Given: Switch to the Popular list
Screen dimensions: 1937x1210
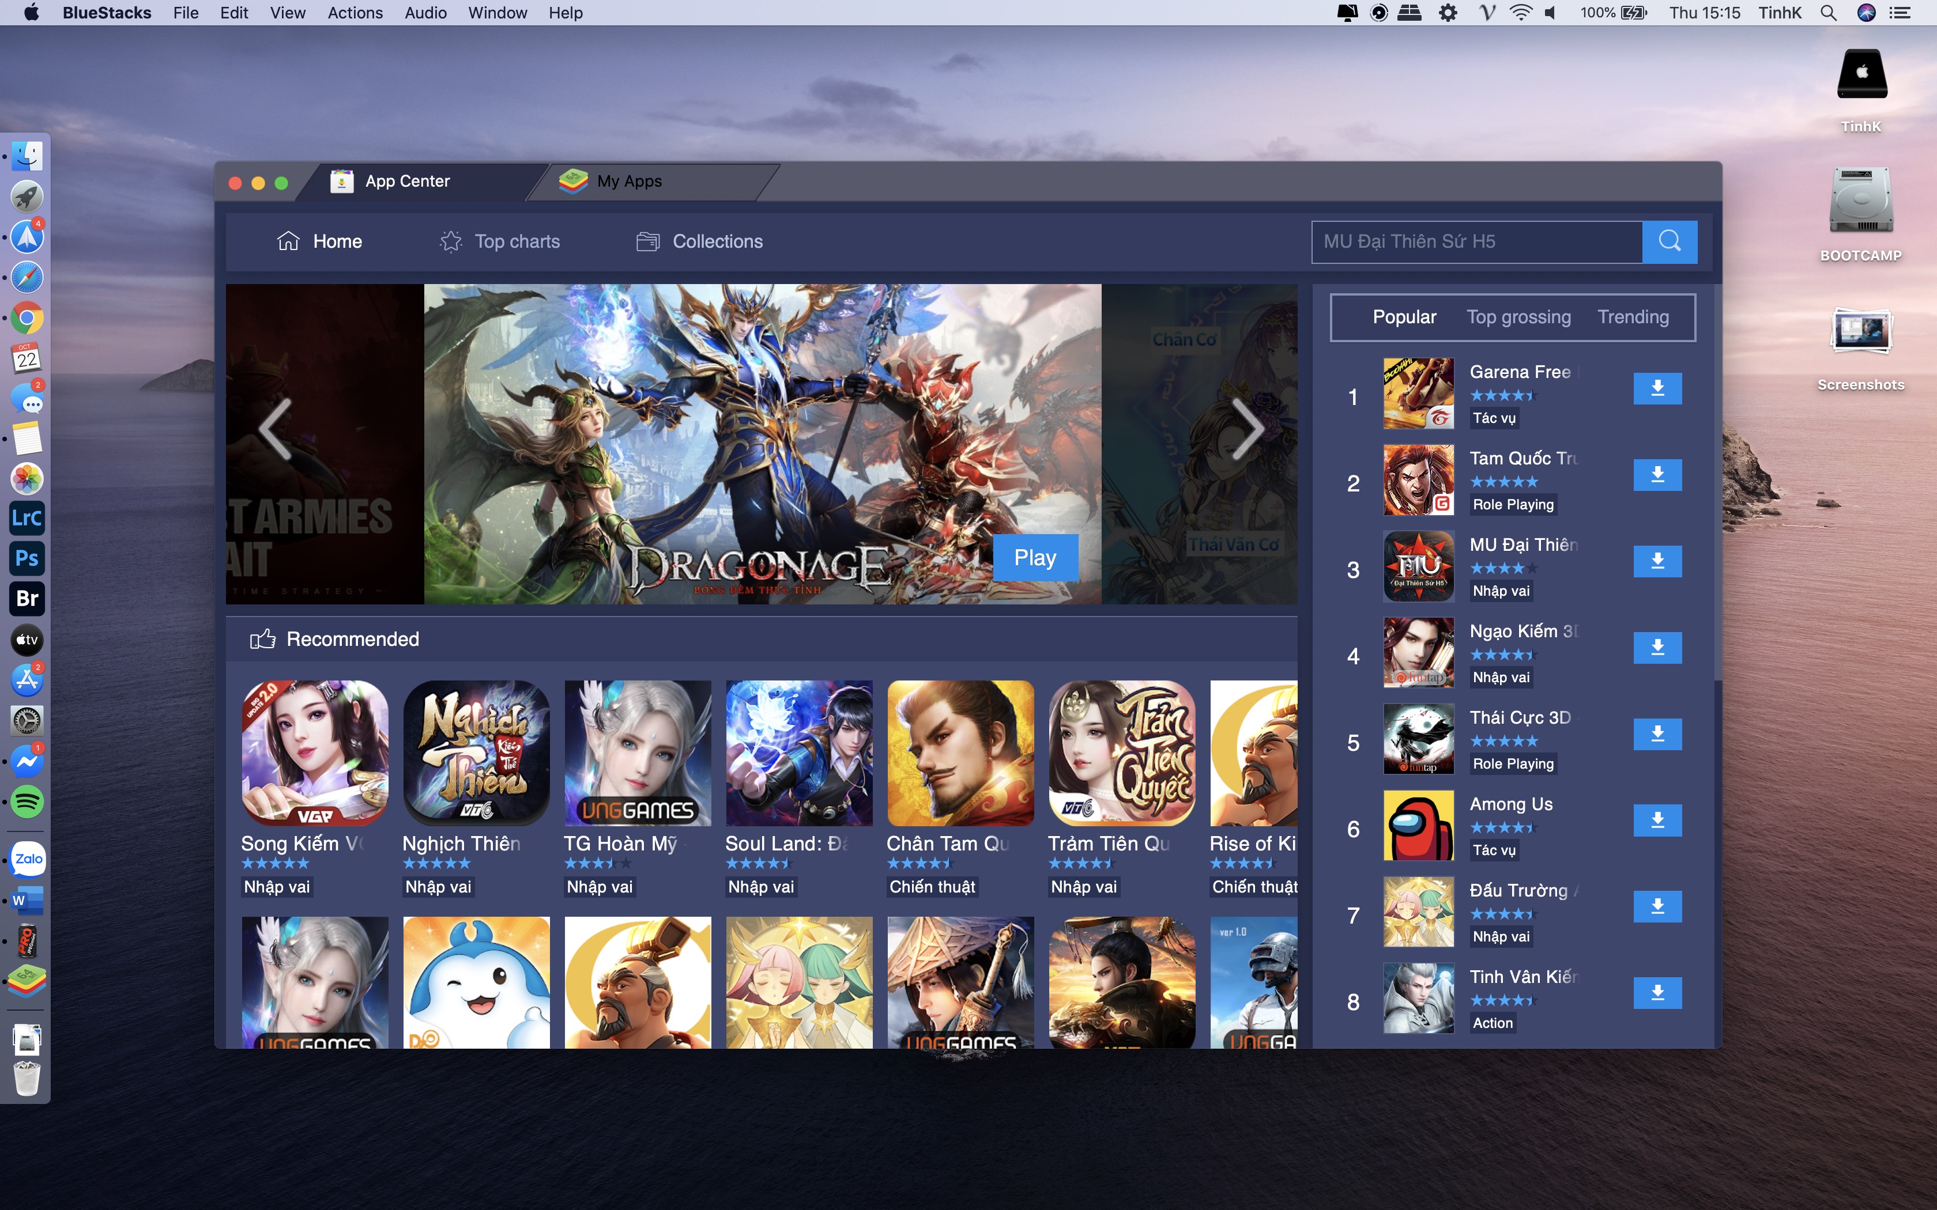Looking at the screenshot, I should coord(1404,317).
